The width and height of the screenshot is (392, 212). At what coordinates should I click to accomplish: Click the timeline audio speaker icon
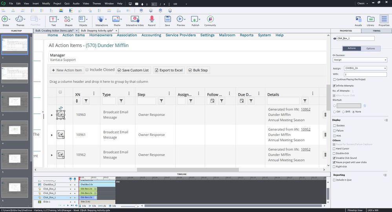[76, 205]
